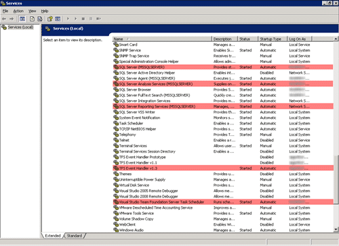Switch to the Standard tab
The image size is (339, 246).
coord(75,236)
